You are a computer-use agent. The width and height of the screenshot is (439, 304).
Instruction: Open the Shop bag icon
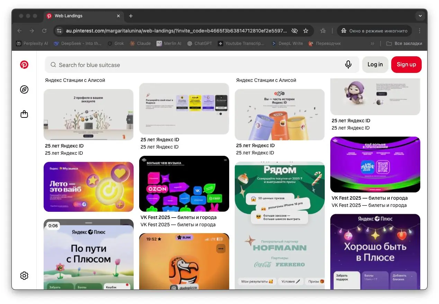(24, 114)
